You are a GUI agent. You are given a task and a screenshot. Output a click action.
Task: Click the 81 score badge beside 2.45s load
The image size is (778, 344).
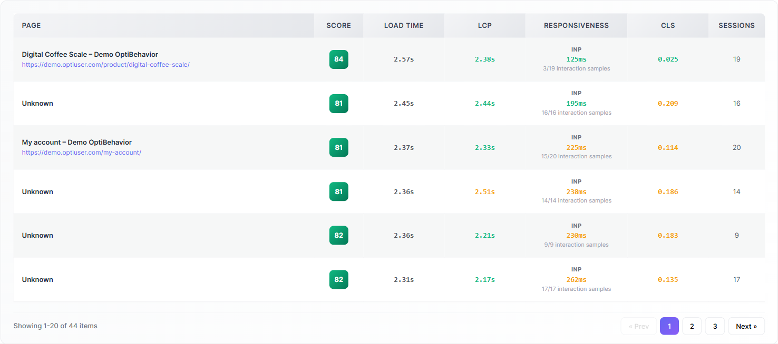339,104
